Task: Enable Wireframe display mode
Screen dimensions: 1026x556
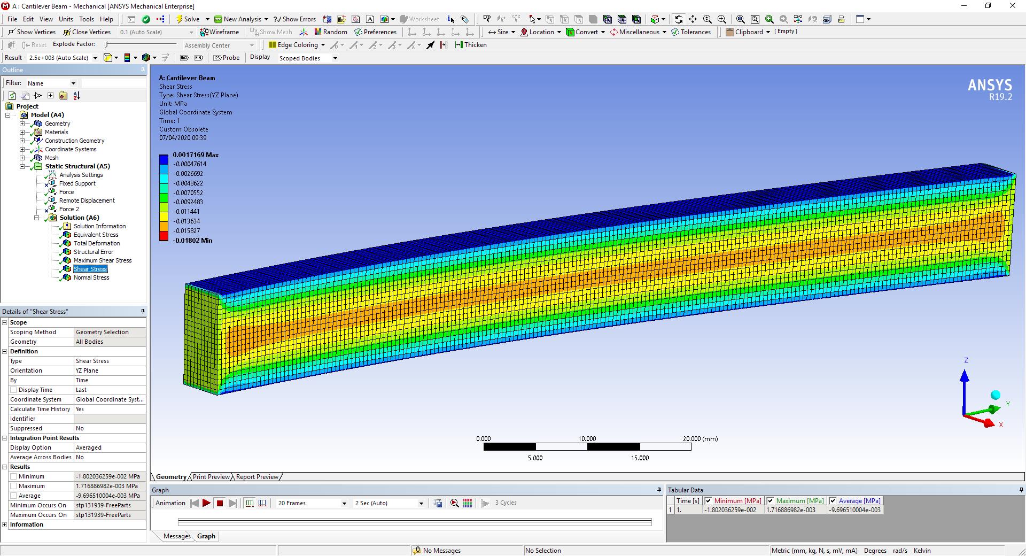Action: point(219,32)
